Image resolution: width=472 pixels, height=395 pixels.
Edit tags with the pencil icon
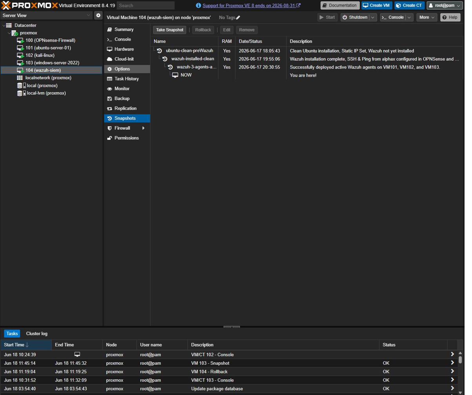[238, 18]
